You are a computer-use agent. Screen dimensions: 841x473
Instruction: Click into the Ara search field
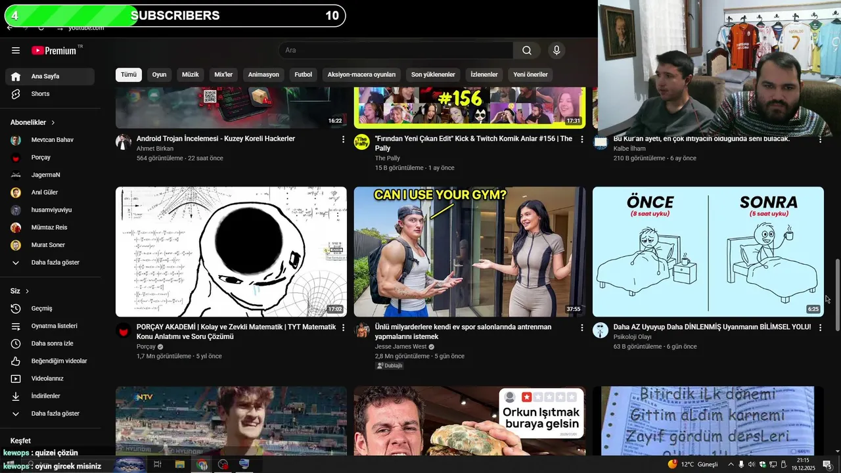click(x=396, y=51)
